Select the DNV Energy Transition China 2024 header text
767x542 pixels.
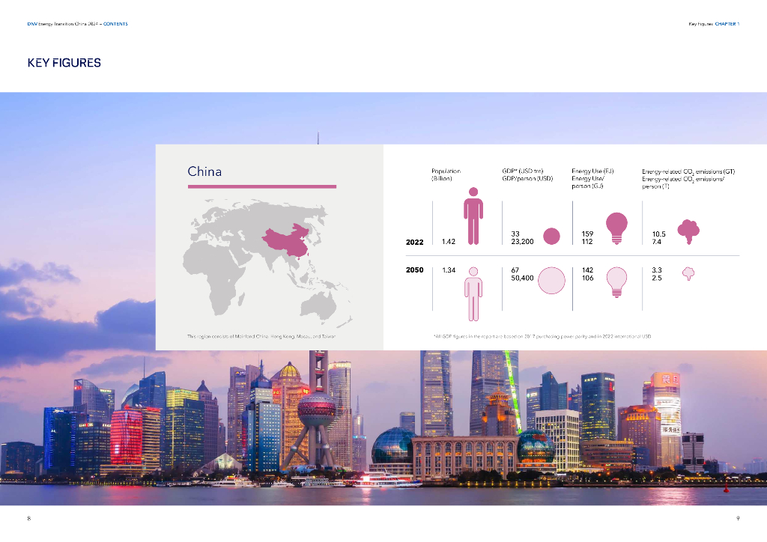tap(63, 24)
